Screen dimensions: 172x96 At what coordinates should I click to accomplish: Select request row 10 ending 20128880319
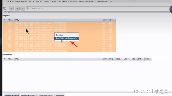pyautogui.click(x=59, y=44)
